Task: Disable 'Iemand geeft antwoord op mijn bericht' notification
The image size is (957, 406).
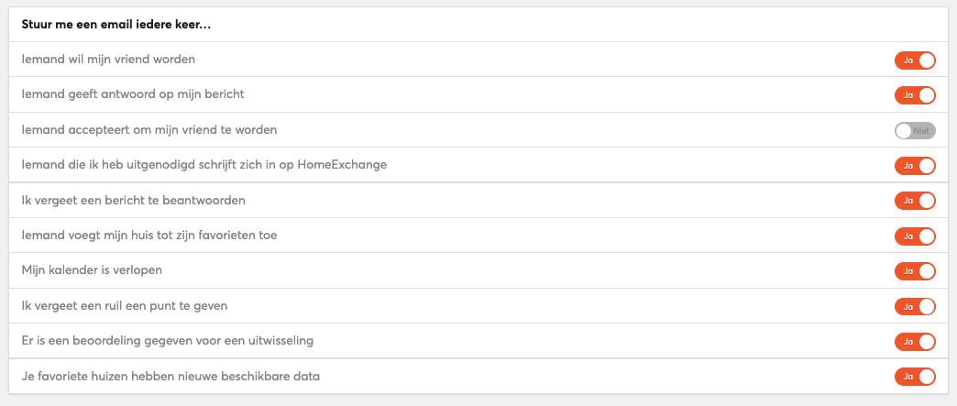Action: (915, 95)
